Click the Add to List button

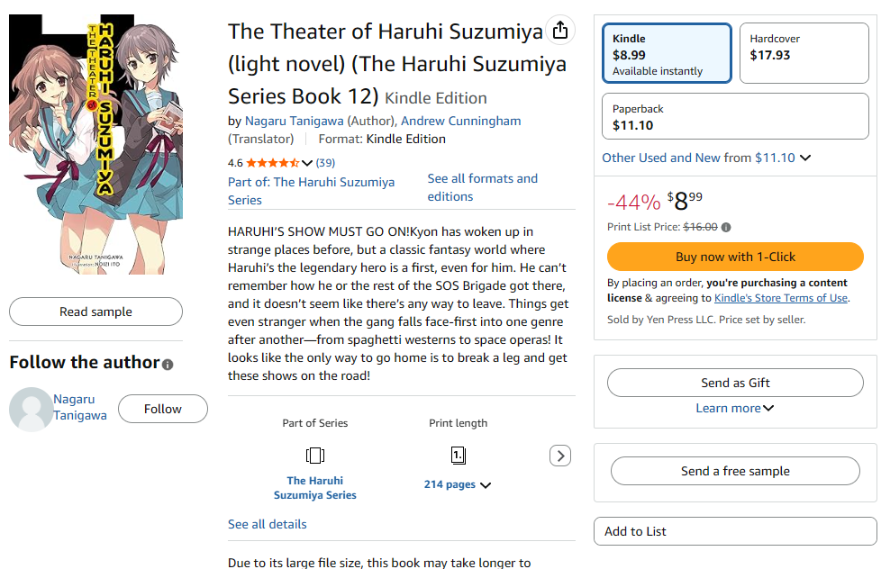(735, 531)
